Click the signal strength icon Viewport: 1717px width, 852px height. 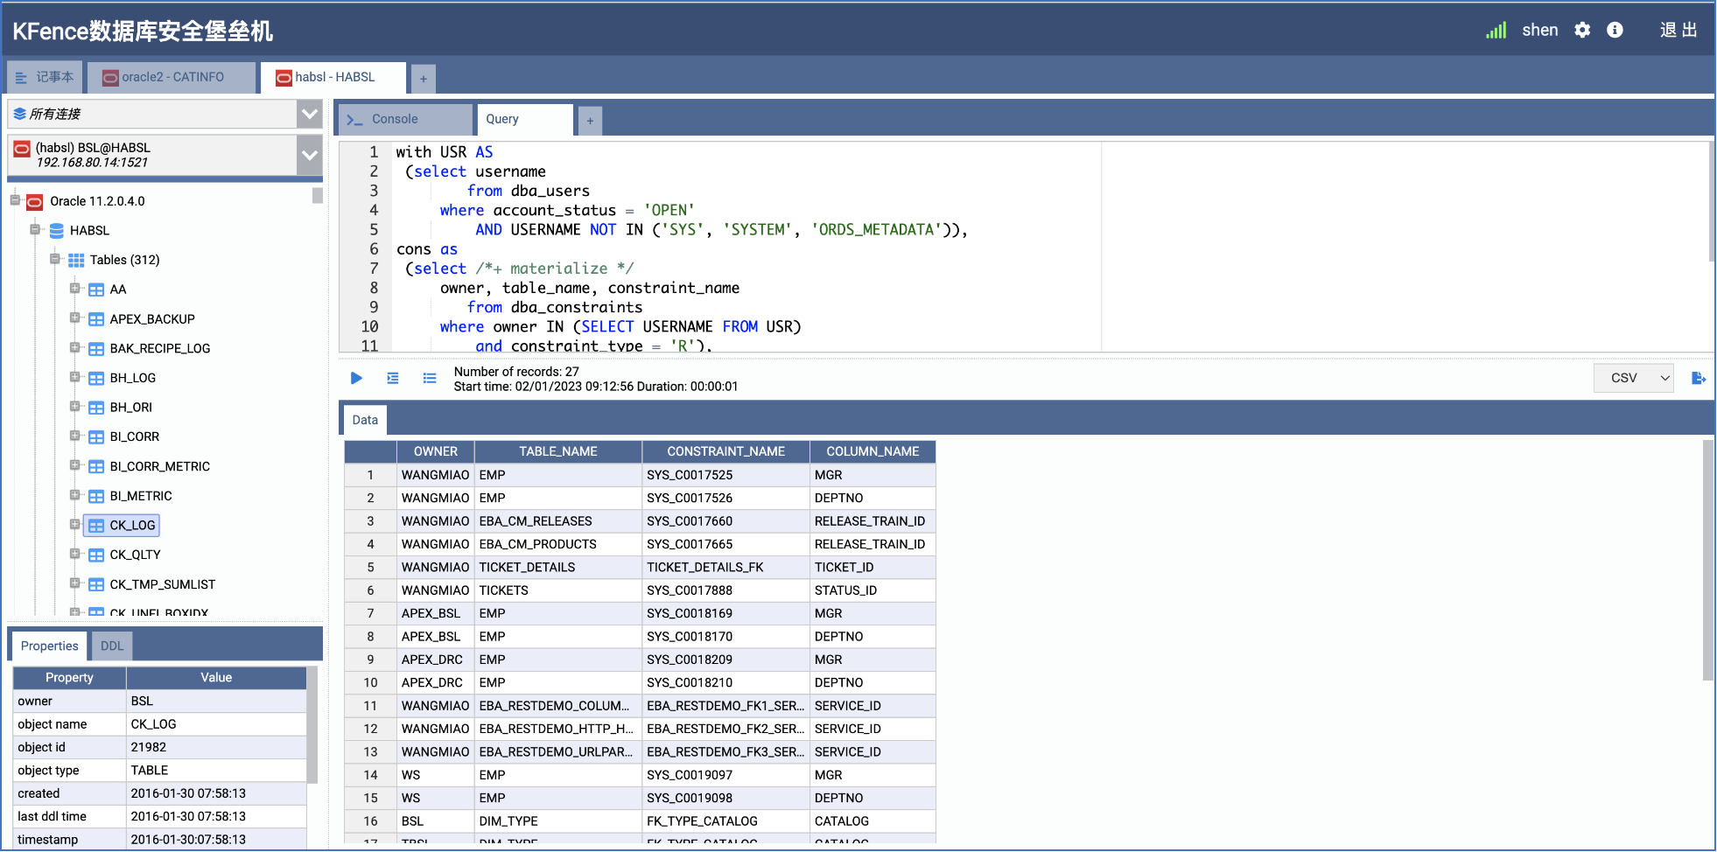(1496, 31)
